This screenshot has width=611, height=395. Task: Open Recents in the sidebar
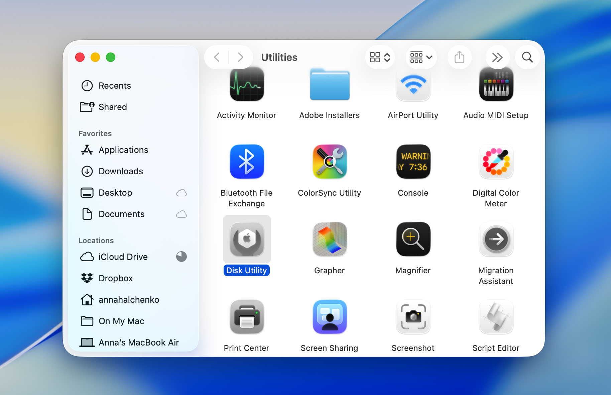[134, 86]
